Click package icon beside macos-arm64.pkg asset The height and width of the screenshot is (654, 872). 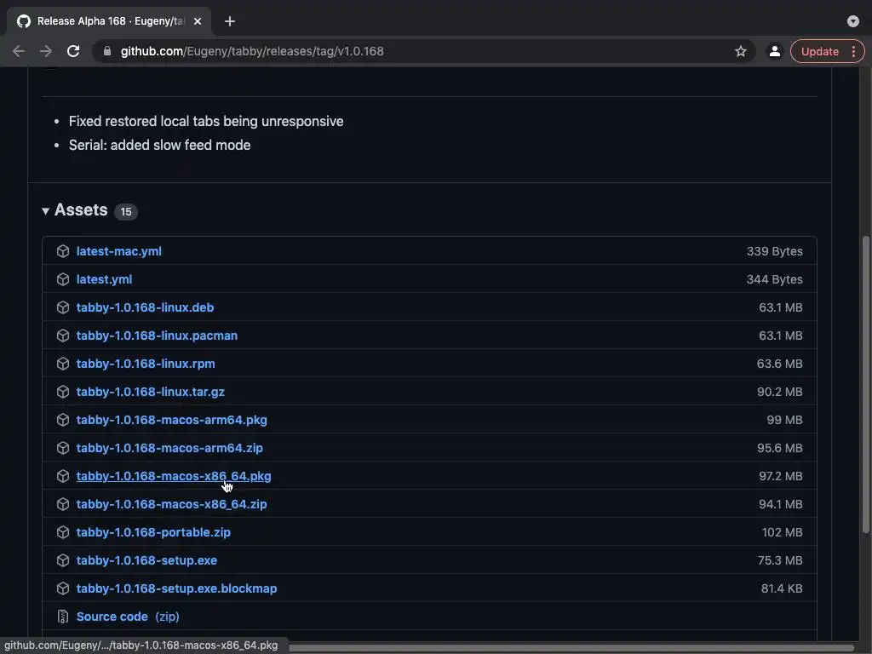[63, 420]
